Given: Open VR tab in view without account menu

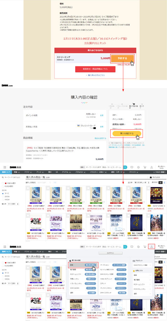Looking at the screenshot, I should [x=57, y=172].
